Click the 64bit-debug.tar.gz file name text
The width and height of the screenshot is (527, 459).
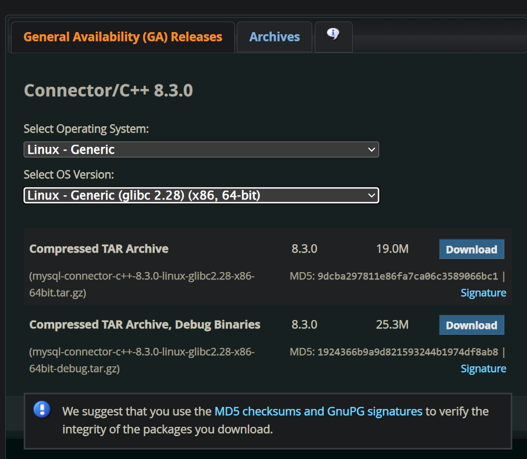coord(75,368)
